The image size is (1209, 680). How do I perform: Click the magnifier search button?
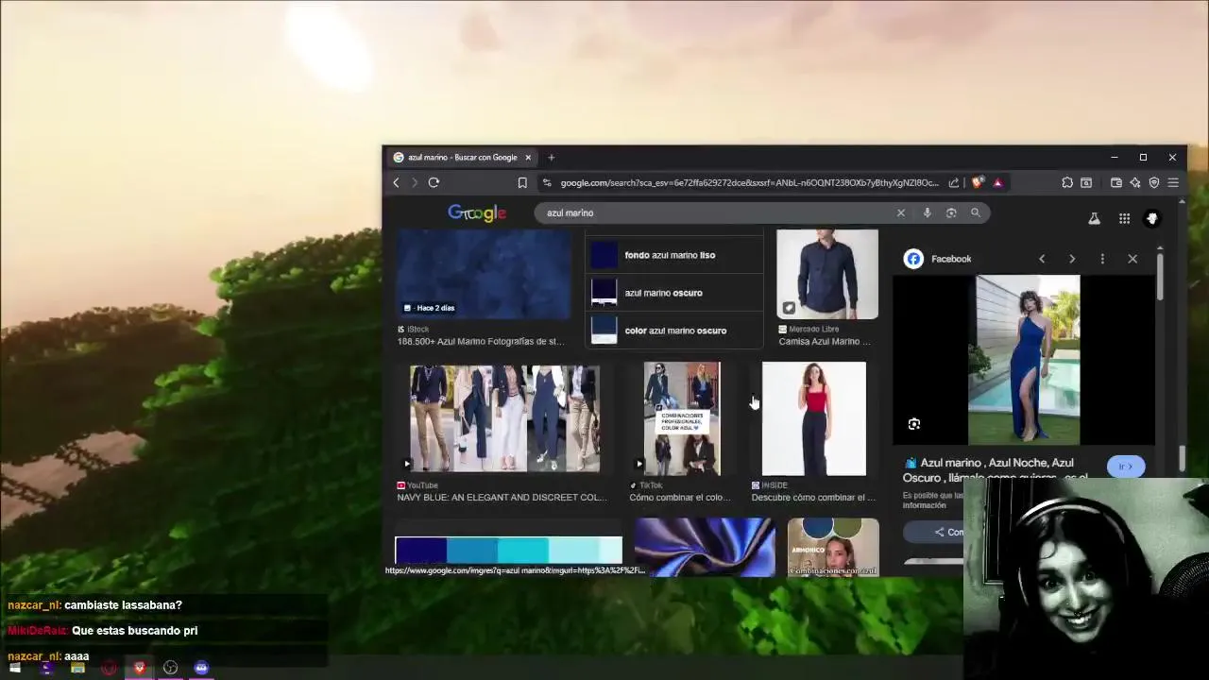point(976,212)
